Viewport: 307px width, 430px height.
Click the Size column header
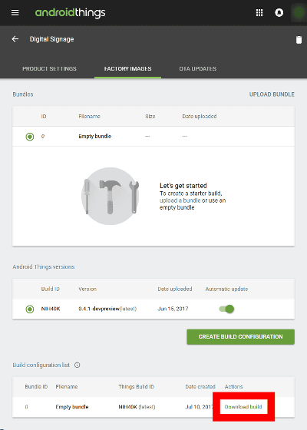point(150,117)
